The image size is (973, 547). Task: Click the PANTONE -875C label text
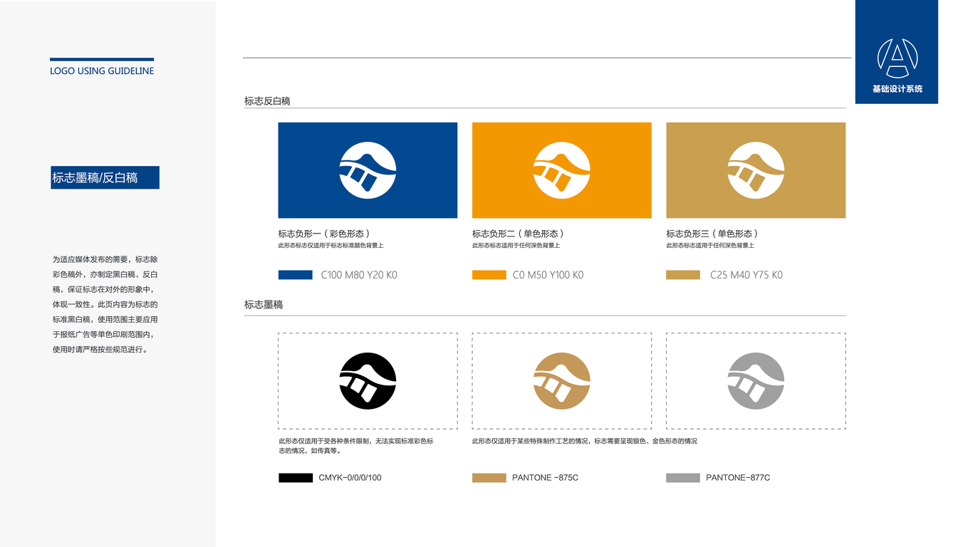(x=545, y=478)
